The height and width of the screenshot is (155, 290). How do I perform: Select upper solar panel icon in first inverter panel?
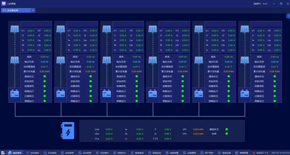pyautogui.click(x=14, y=29)
